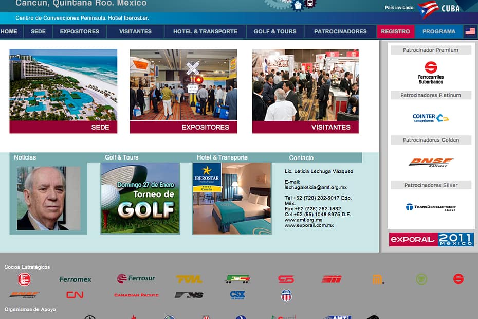Open the Torneo de Golf banner
The width and height of the screenshot is (478, 319).
click(140, 198)
